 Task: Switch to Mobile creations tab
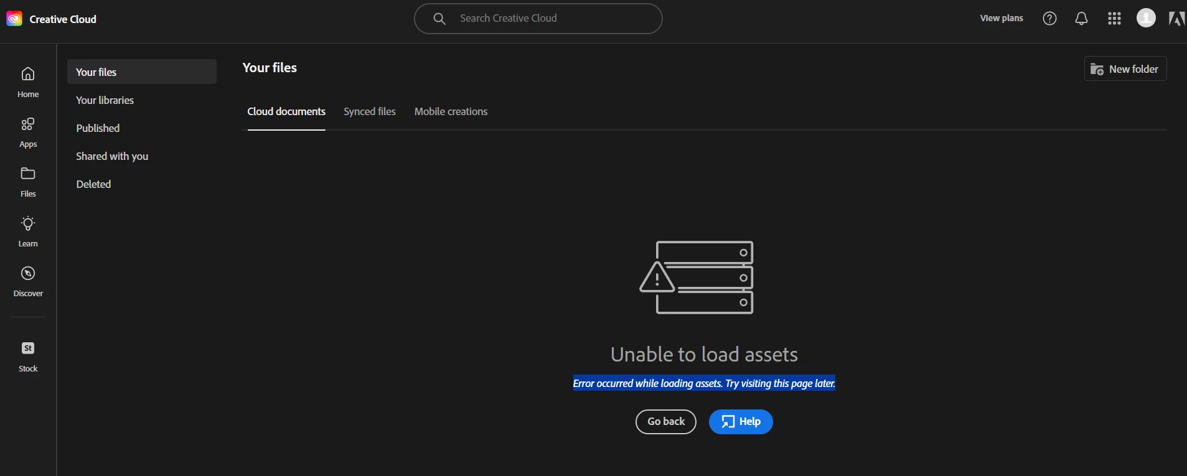point(451,111)
